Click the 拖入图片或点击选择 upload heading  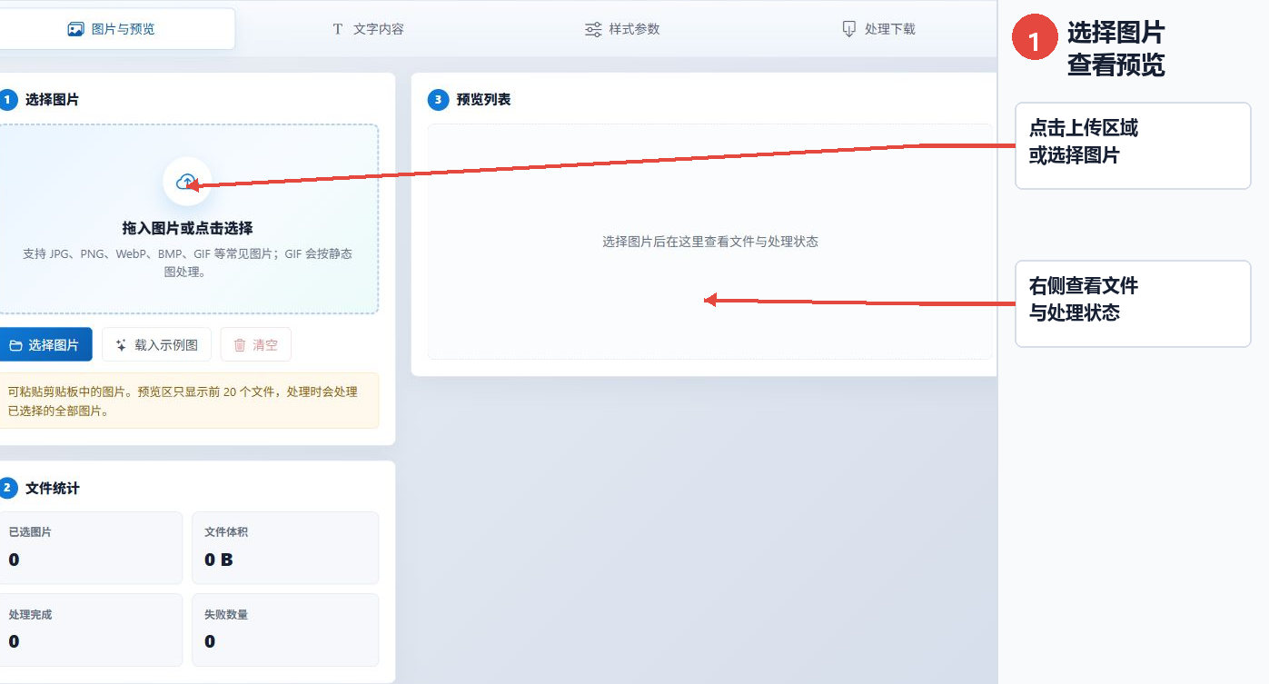click(x=187, y=228)
